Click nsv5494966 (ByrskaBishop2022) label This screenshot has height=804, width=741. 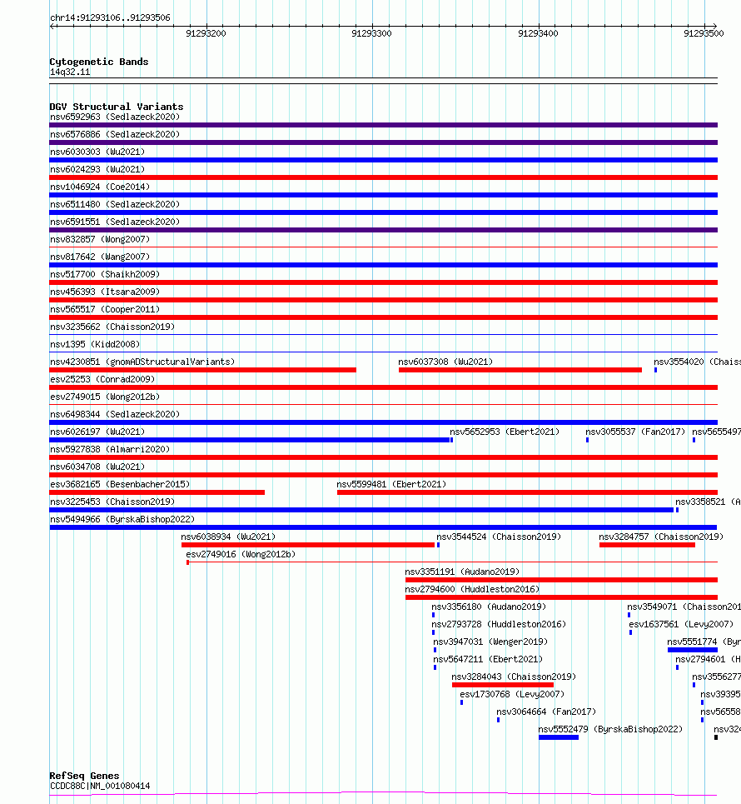coord(122,519)
